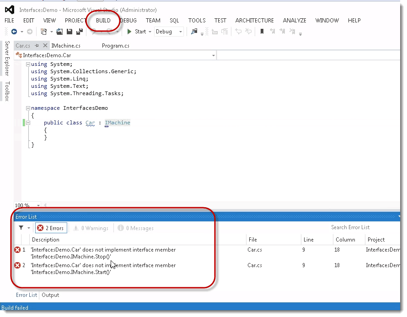Open the Error List filter funnel icon

[21, 228]
